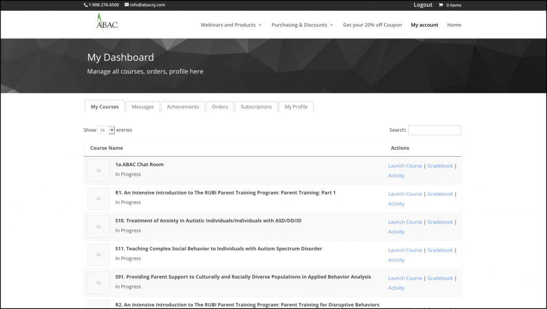The image size is (547, 309).
Task: Click the course Search input field
Action: (434, 130)
